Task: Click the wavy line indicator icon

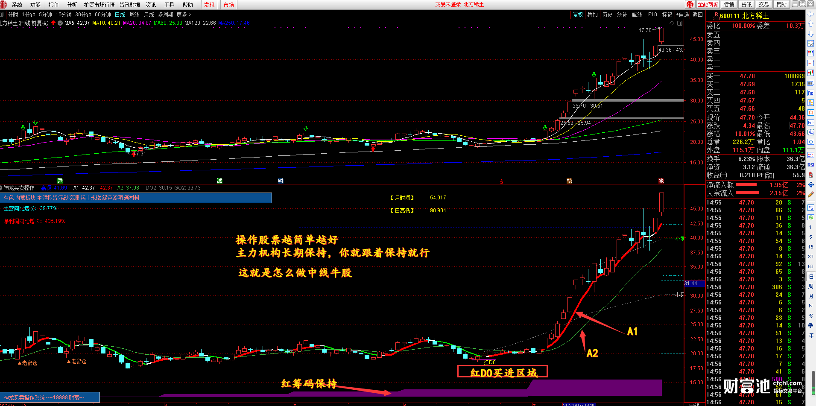Action: tap(811, 155)
